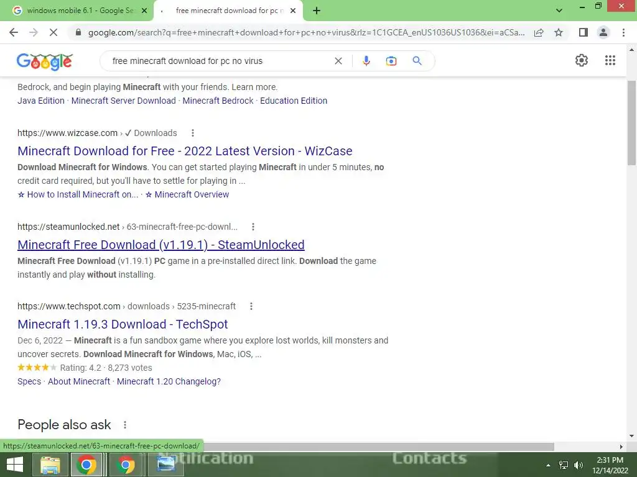Click the address bar URL
The height and width of the screenshot is (477, 637).
[306, 32]
